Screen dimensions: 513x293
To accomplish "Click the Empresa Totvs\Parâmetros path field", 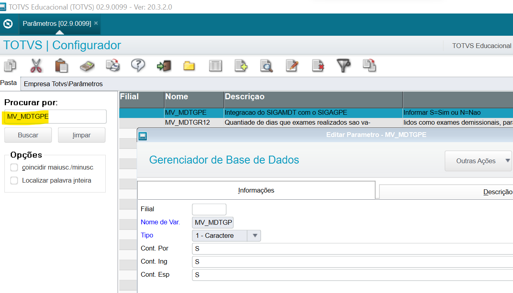I will point(267,84).
